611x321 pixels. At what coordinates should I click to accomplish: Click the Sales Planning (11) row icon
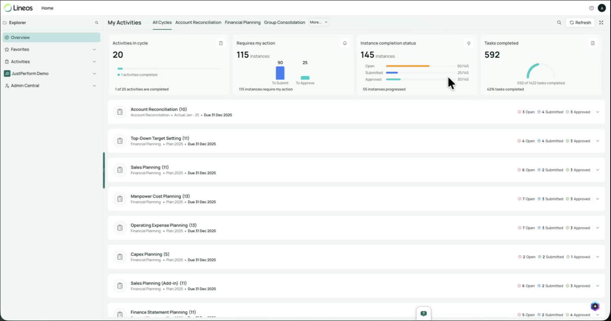click(x=120, y=170)
